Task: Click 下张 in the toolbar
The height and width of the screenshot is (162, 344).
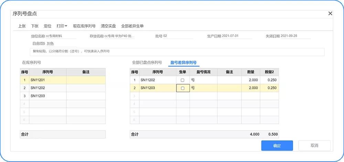Action: 35,26
